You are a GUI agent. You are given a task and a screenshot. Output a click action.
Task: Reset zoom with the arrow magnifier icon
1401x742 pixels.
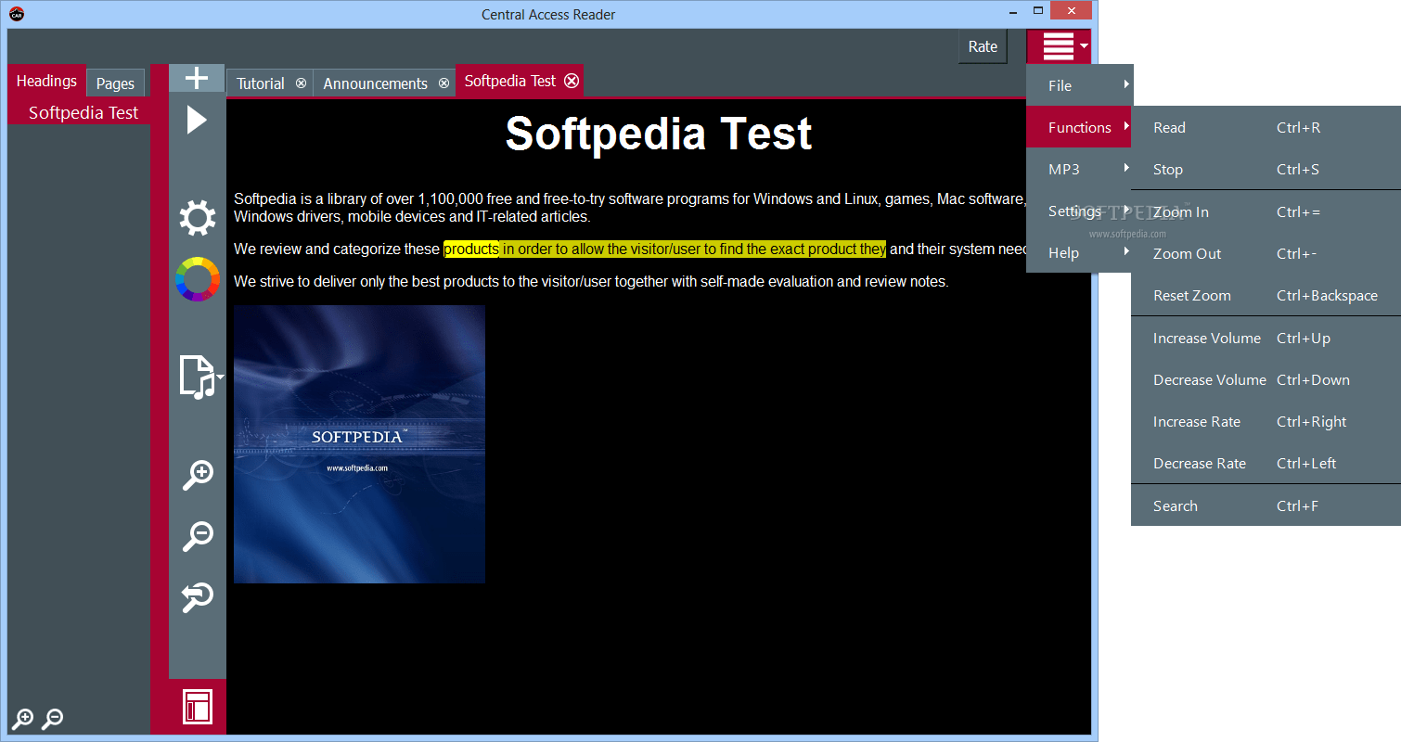tap(197, 597)
